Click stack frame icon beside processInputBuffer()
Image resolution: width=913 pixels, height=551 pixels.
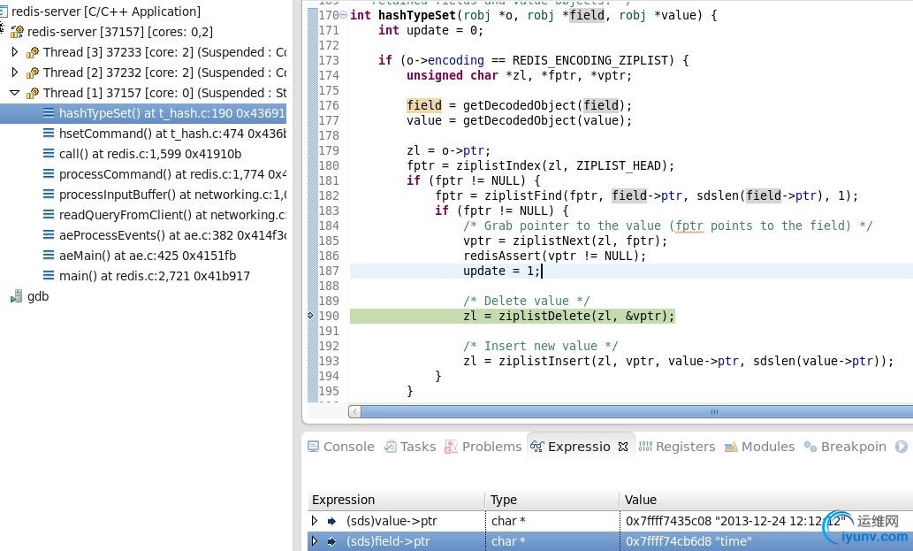click(x=49, y=195)
